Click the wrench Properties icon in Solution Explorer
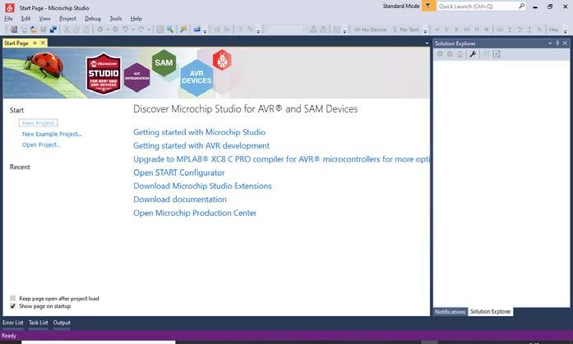 click(x=473, y=54)
